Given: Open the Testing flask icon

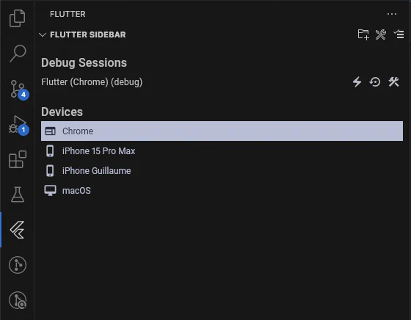Looking at the screenshot, I should pyautogui.click(x=18, y=194).
